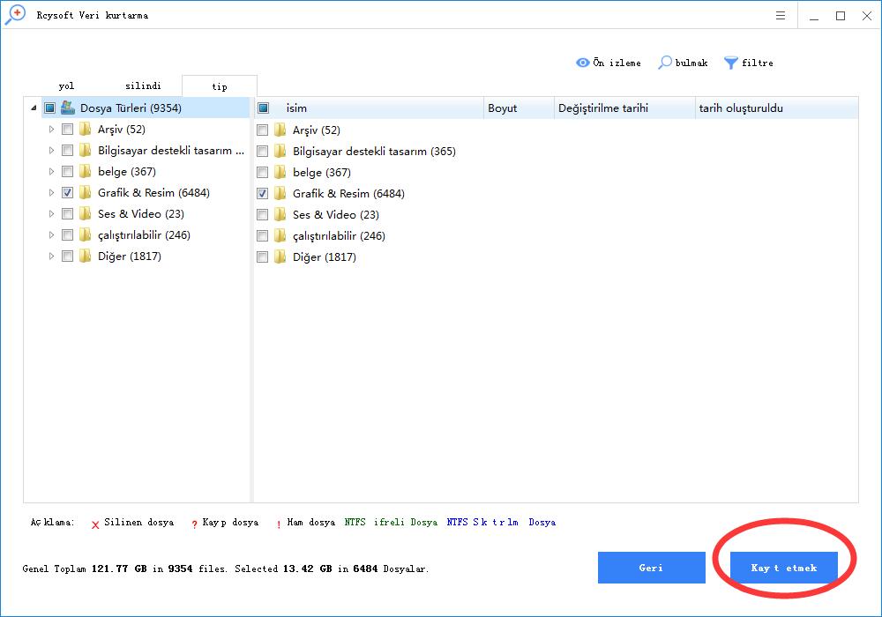This screenshot has height=617, width=882.
Task: Check Bilgisayar destekli tasarım (365) in list
Action: point(263,151)
